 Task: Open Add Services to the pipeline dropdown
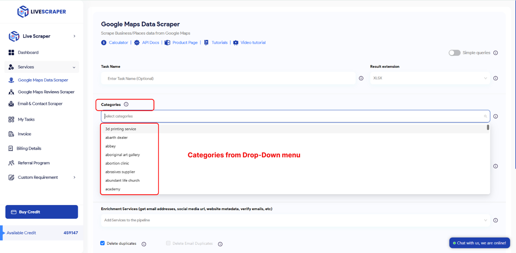tap(296, 220)
